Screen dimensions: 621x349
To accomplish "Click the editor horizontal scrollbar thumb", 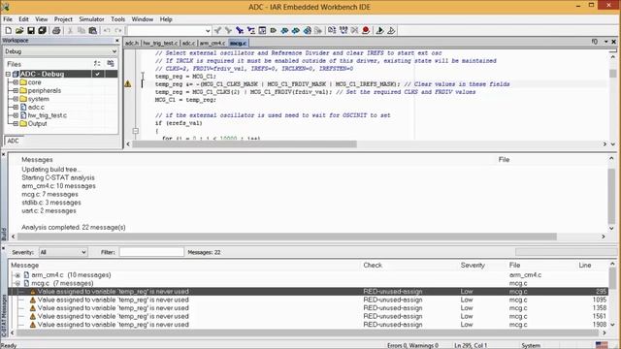I will pos(245,144).
